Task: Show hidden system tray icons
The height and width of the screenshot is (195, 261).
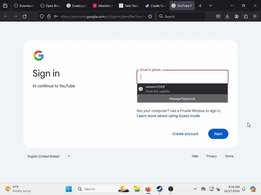Action: pos(195,189)
